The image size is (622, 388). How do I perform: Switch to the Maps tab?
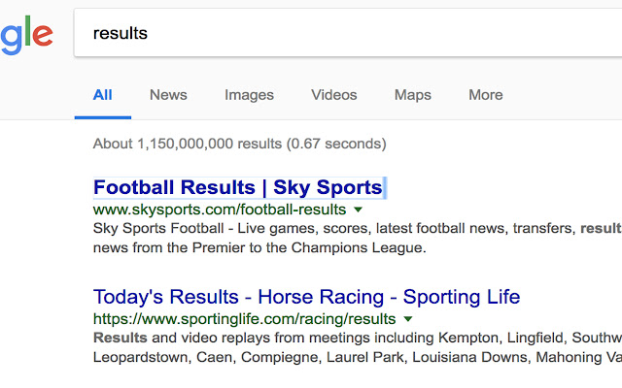413,95
